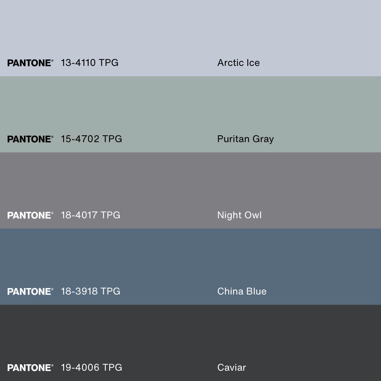381x381 pixels.
Task: Select the 15-4702 TPG code text
Action: [91, 139]
